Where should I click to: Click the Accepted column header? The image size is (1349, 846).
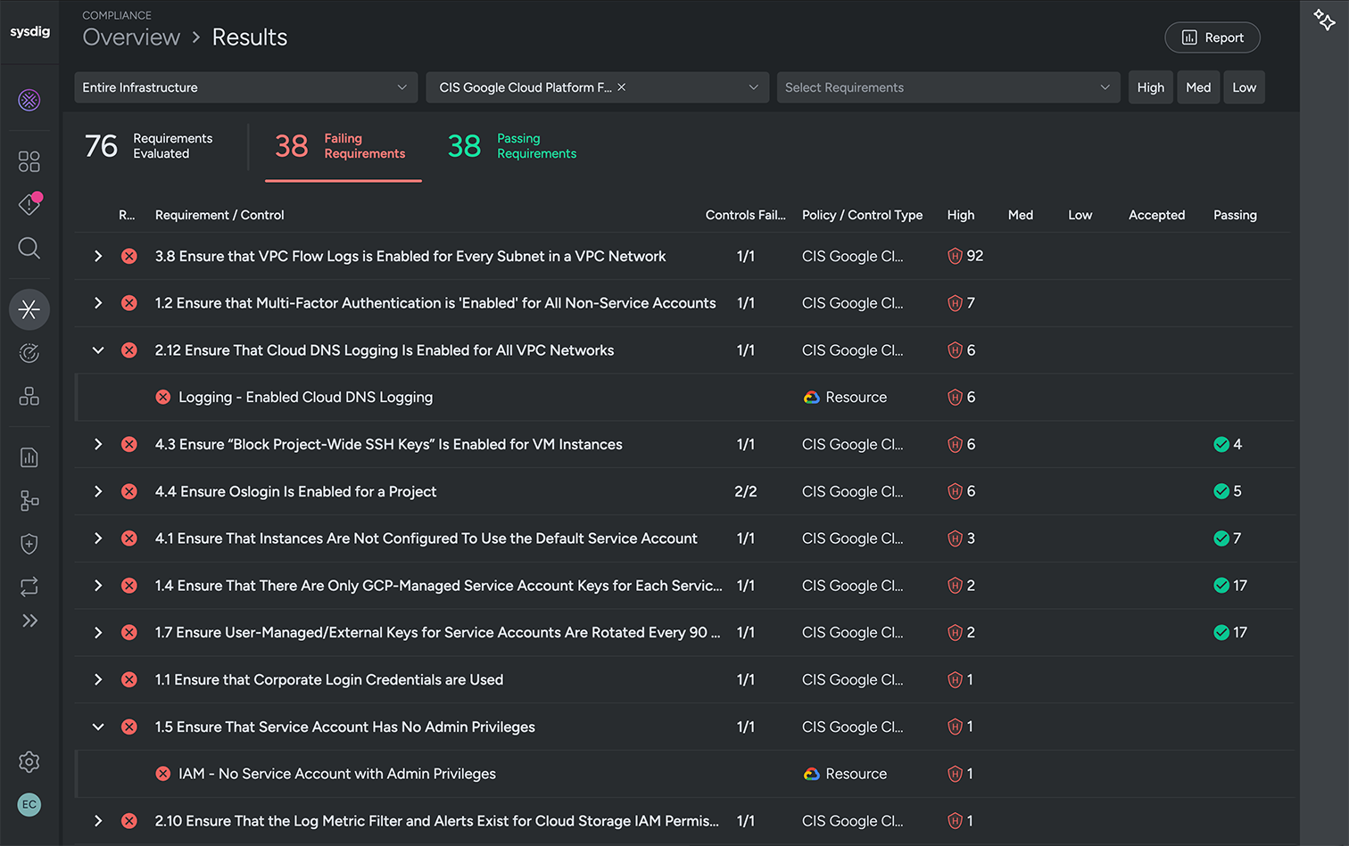point(1156,215)
